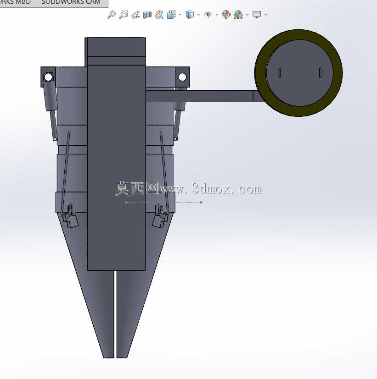Click the View Orientation cube icon
Viewport: 377px width, 379px height.
point(171,15)
